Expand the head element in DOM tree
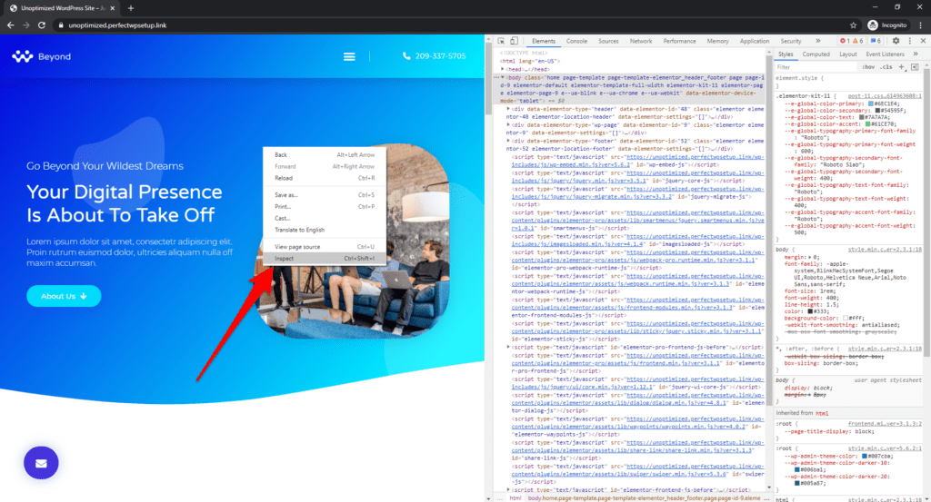Image resolution: width=931 pixels, height=502 pixels. click(x=502, y=69)
